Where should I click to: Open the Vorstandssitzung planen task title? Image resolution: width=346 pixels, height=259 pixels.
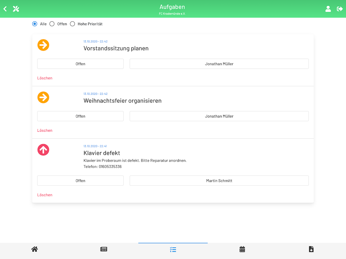click(116, 48)
